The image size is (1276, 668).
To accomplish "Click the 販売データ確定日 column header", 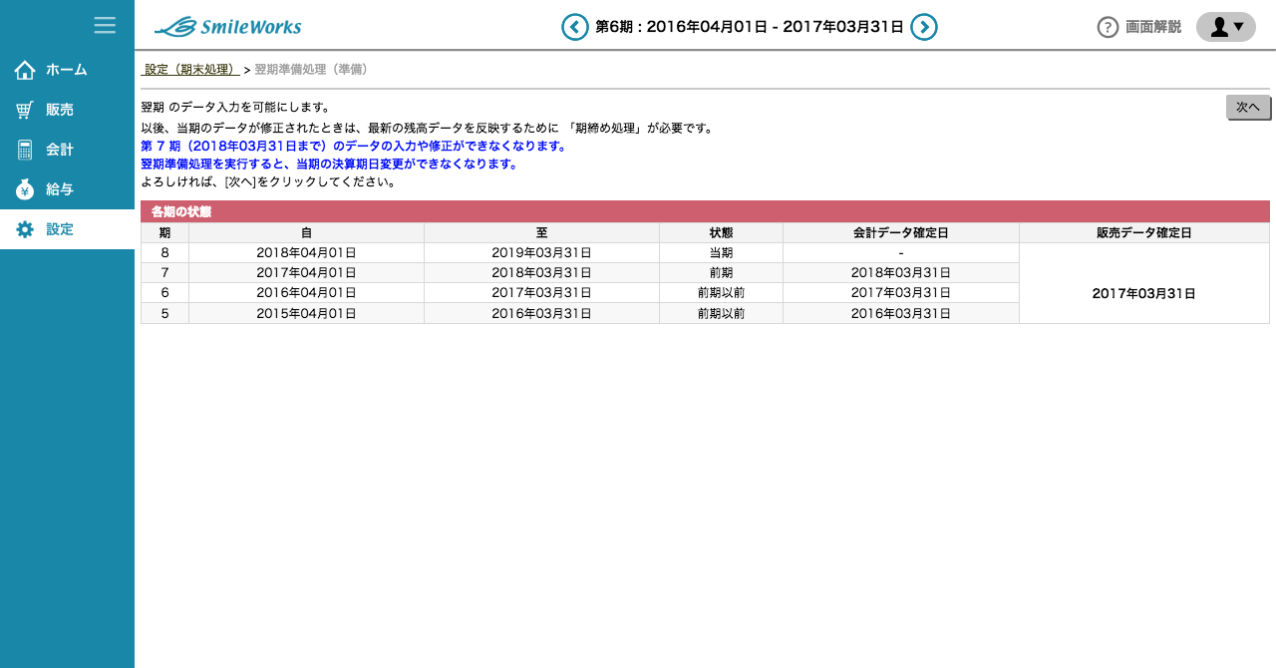I will coord(1144,232).
